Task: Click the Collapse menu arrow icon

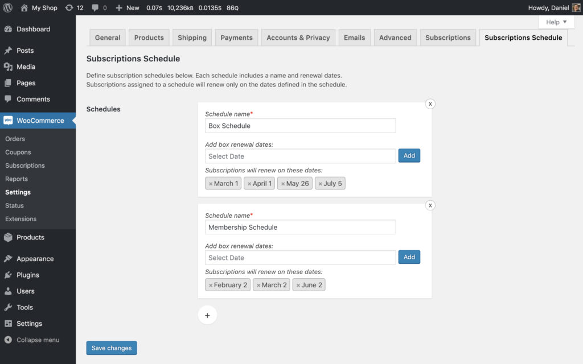Action: coord(8,340)
